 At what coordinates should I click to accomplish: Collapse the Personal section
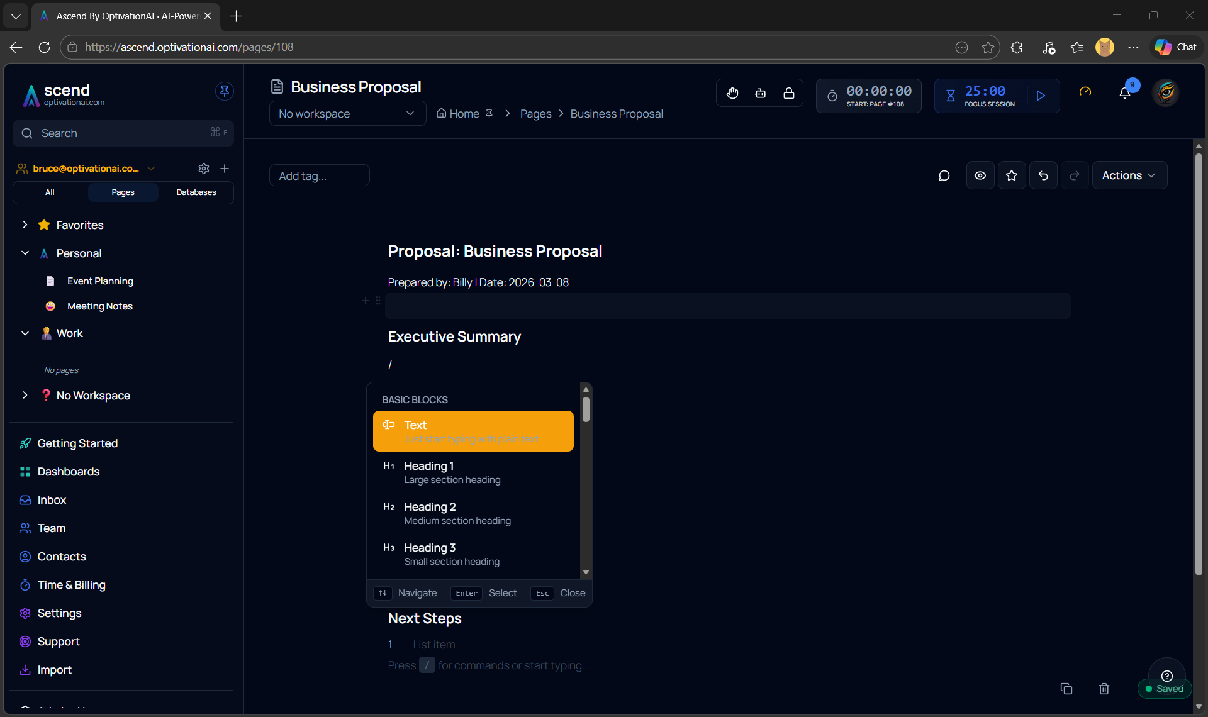25,253
